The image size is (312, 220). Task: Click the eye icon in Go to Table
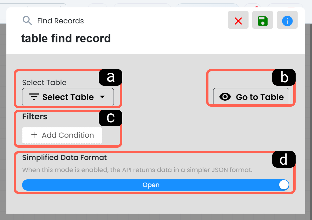tap(225, 97)
